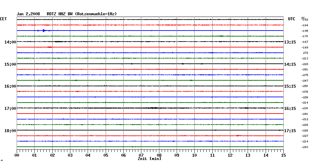310x164 pixels.
Task: Select the 17:00 CET time label
Action: pyautogui.click(x=10, y=109)
